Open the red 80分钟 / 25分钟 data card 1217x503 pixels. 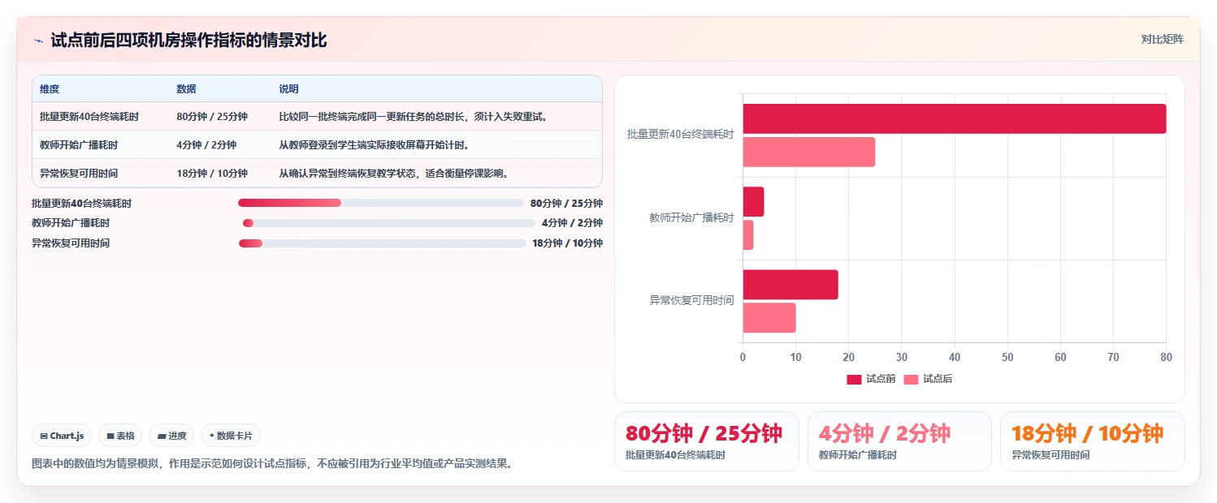tap(707, 441)
